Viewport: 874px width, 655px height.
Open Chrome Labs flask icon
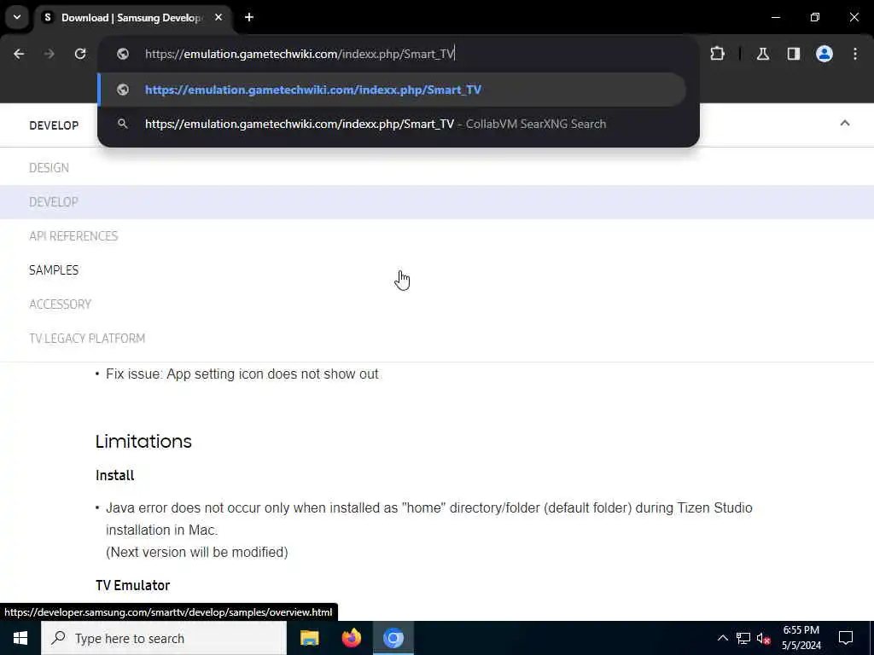[763, 54]
